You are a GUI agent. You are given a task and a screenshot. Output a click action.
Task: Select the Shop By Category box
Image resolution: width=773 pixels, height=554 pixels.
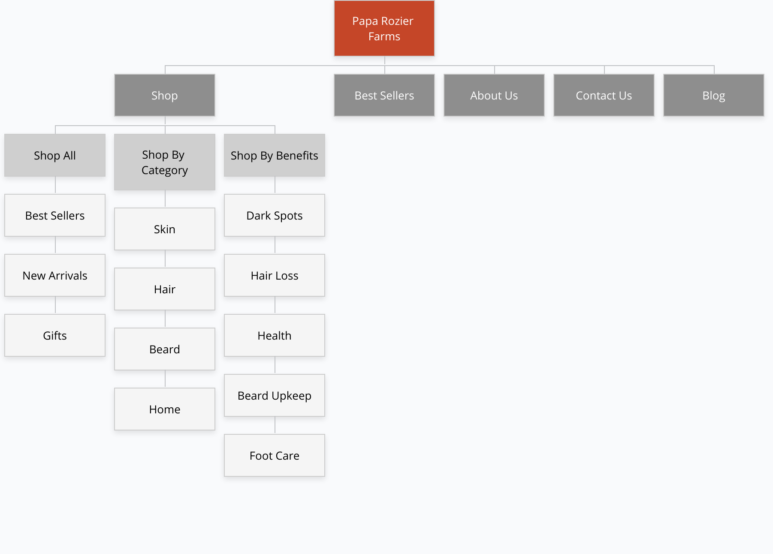(165, 162)
